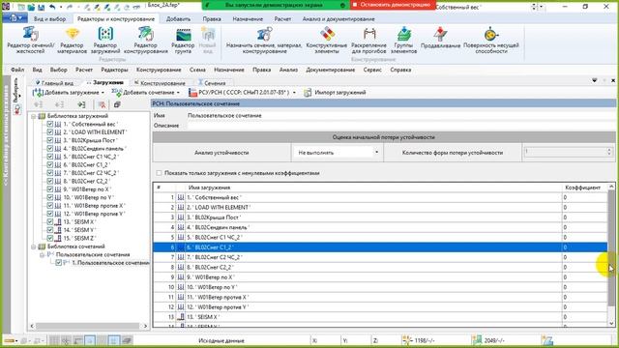Switch to Сечения document tab
This screenshot has width=619, height=348.
[x=212, y=83]
